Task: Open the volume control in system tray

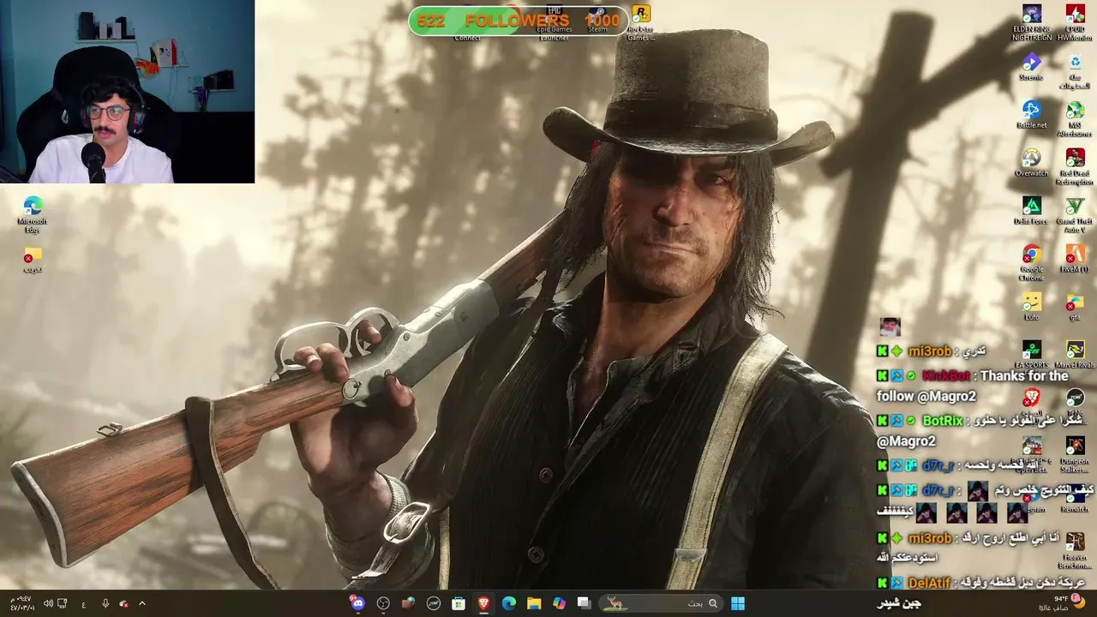Action: pyautogui.click(x=48, y=603)
